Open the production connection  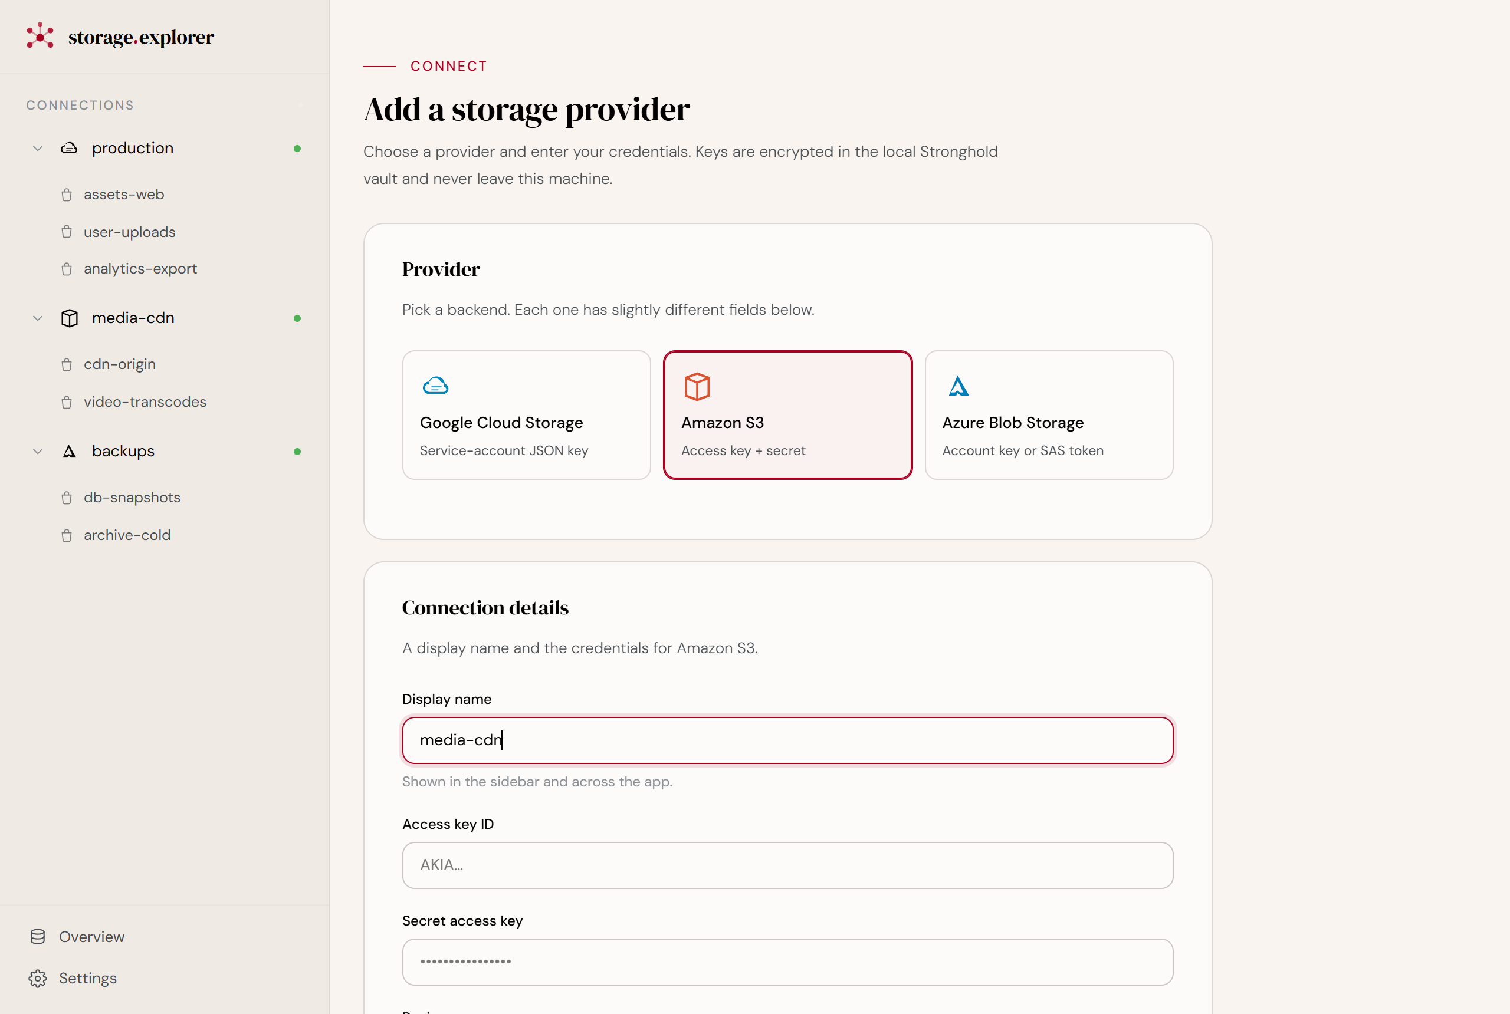(x=132, y=148)
